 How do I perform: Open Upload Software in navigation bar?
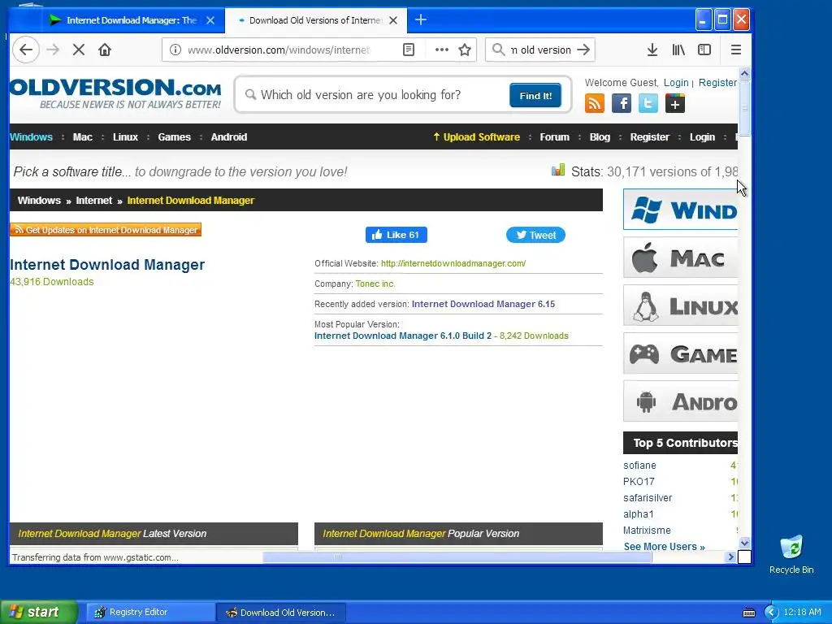coord(476,136)
